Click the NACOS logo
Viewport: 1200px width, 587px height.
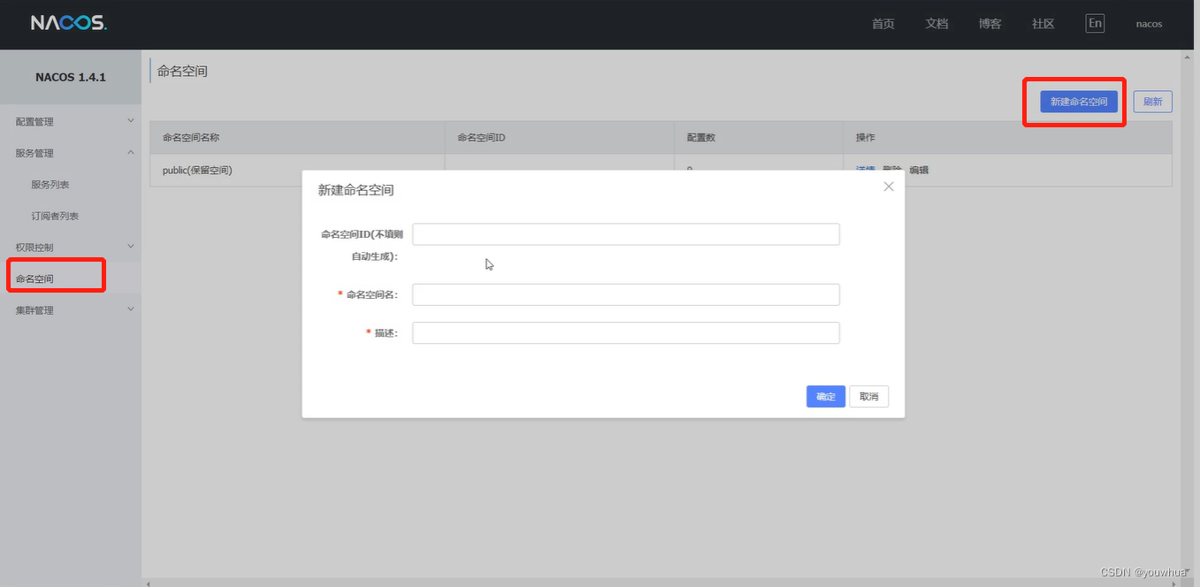coord(69,23)
